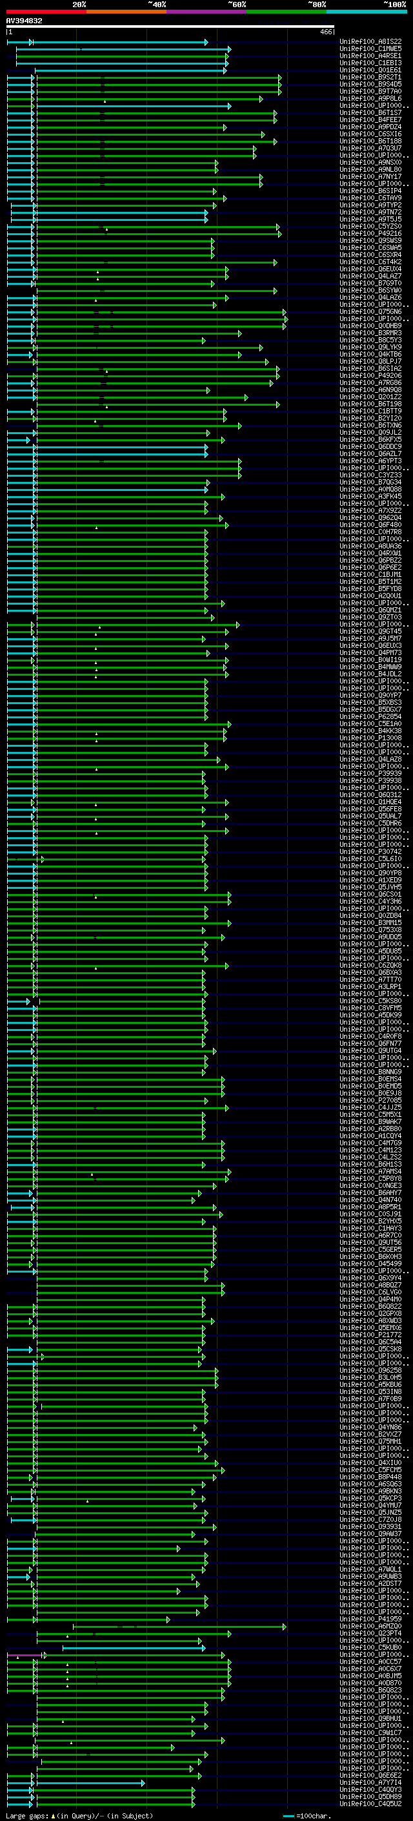Select hit label UniRef100_A7Q3U7
Image resolution: width=413 pixels, height=1821 pixels.
pyautogui.click(x=370, y=148)
